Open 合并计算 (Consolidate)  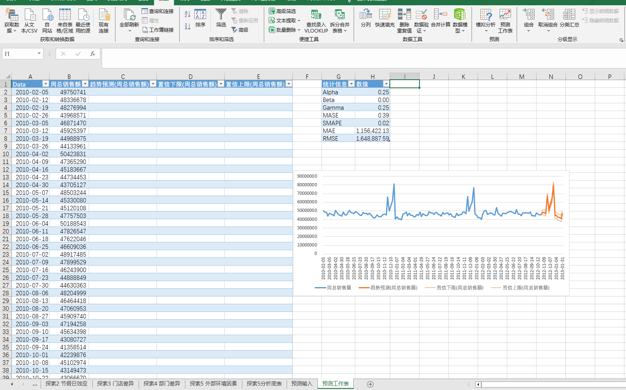pyautogui.click(x=440, y=18)
